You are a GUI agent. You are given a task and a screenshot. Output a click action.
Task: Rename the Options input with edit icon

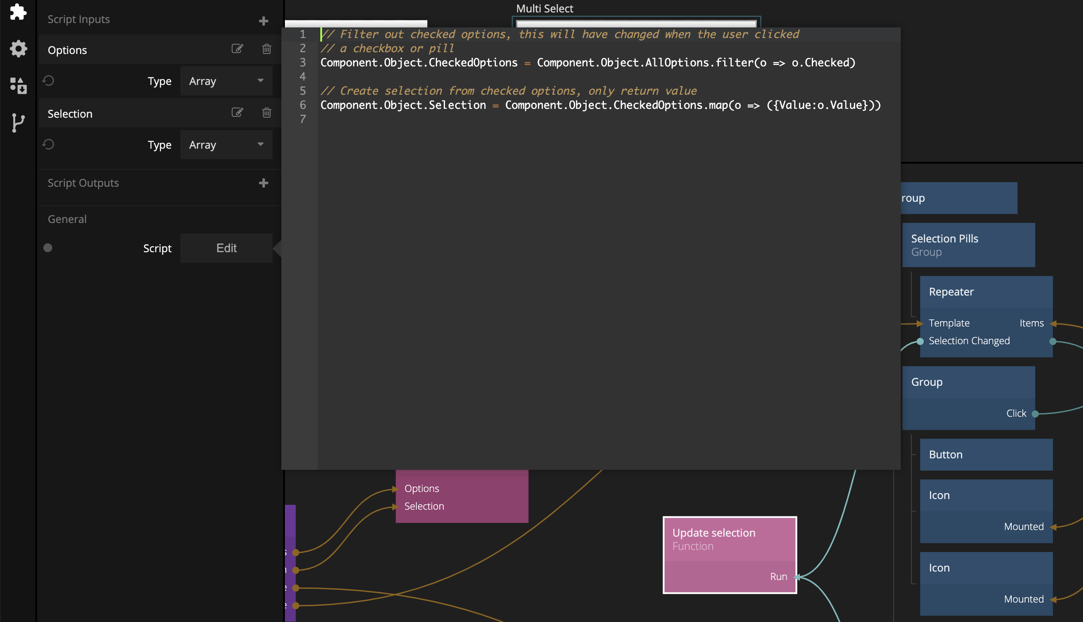[238, 49]
